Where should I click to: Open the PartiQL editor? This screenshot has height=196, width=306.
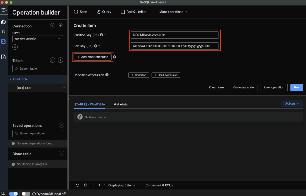(x=134, y=12)
